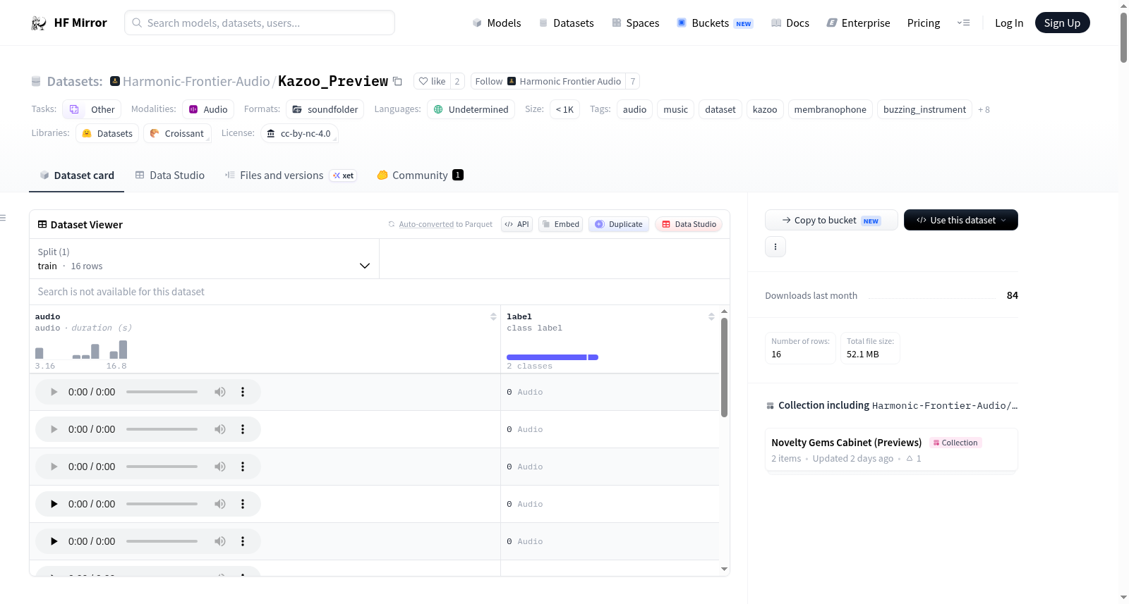Open the more options three-dot button
Image resolution: width=1129 pixels, height=604 pixels.
(x=775, y=247)
